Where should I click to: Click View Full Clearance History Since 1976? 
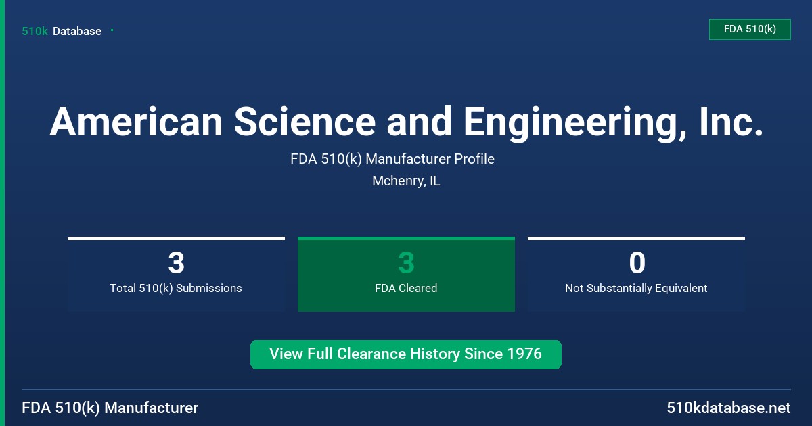(x=406, y=354)
